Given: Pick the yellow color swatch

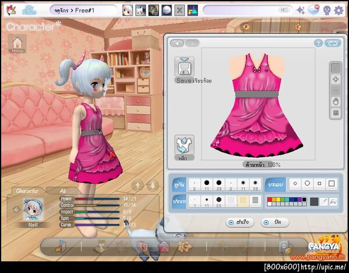Looking at the screenshot, I should point(278,200).
